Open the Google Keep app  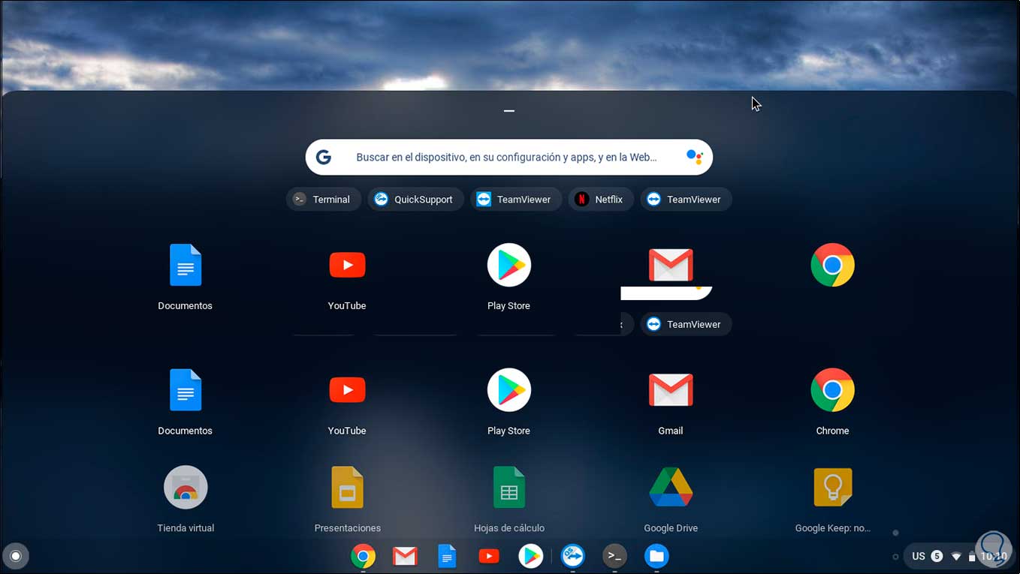[x=832, y=499]
